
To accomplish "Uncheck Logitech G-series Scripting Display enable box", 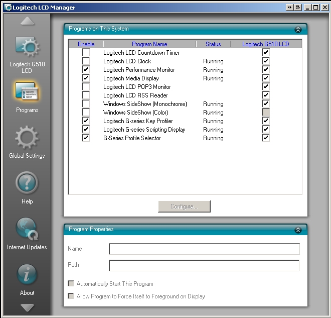I will coord(86,130).
